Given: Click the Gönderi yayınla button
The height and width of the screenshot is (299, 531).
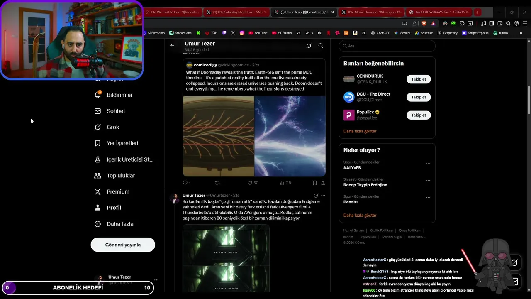Looking at the screenshot, I should click(x=123, y=245).
